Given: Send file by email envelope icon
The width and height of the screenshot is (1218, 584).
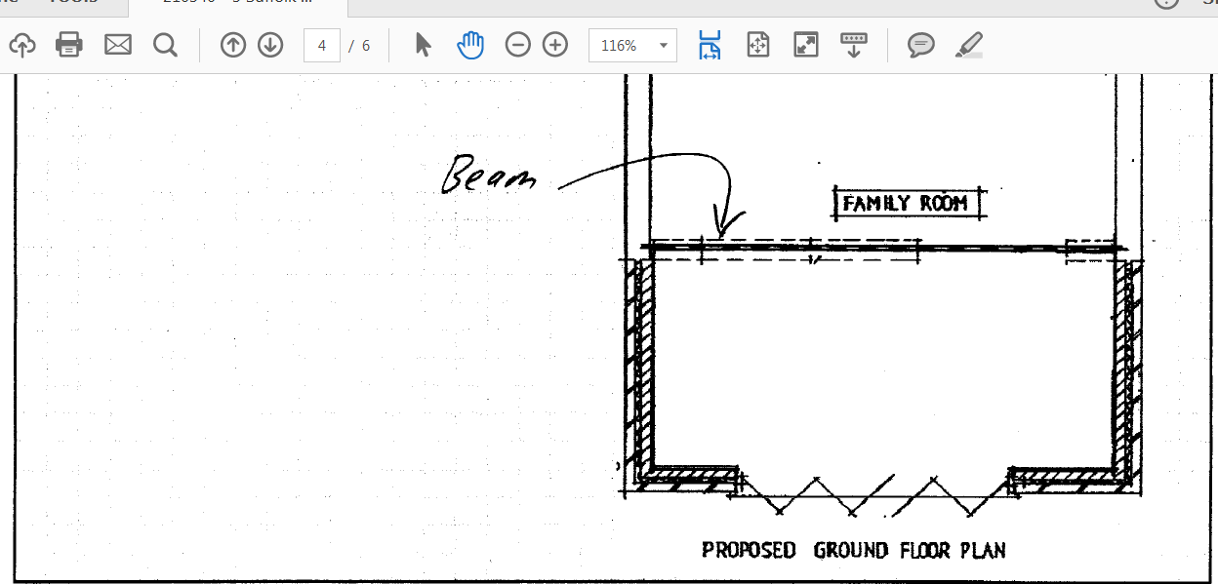Looking at the screenshot, I should [x=118, y=45].
